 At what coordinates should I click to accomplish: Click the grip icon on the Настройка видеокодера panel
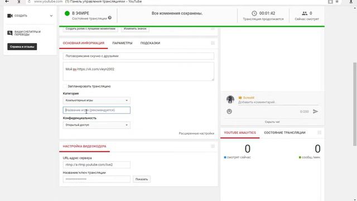(213, 146)
